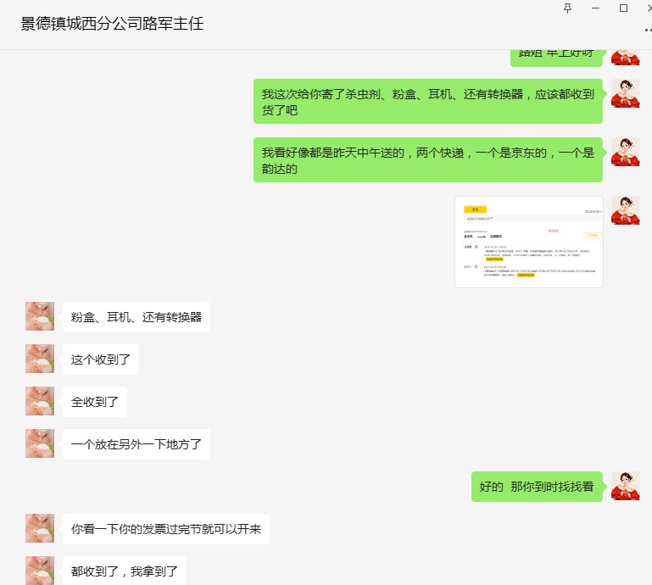
Task: Click the "全收到了" message bubble
Action: pyautogui.click(x=95, y=402)
